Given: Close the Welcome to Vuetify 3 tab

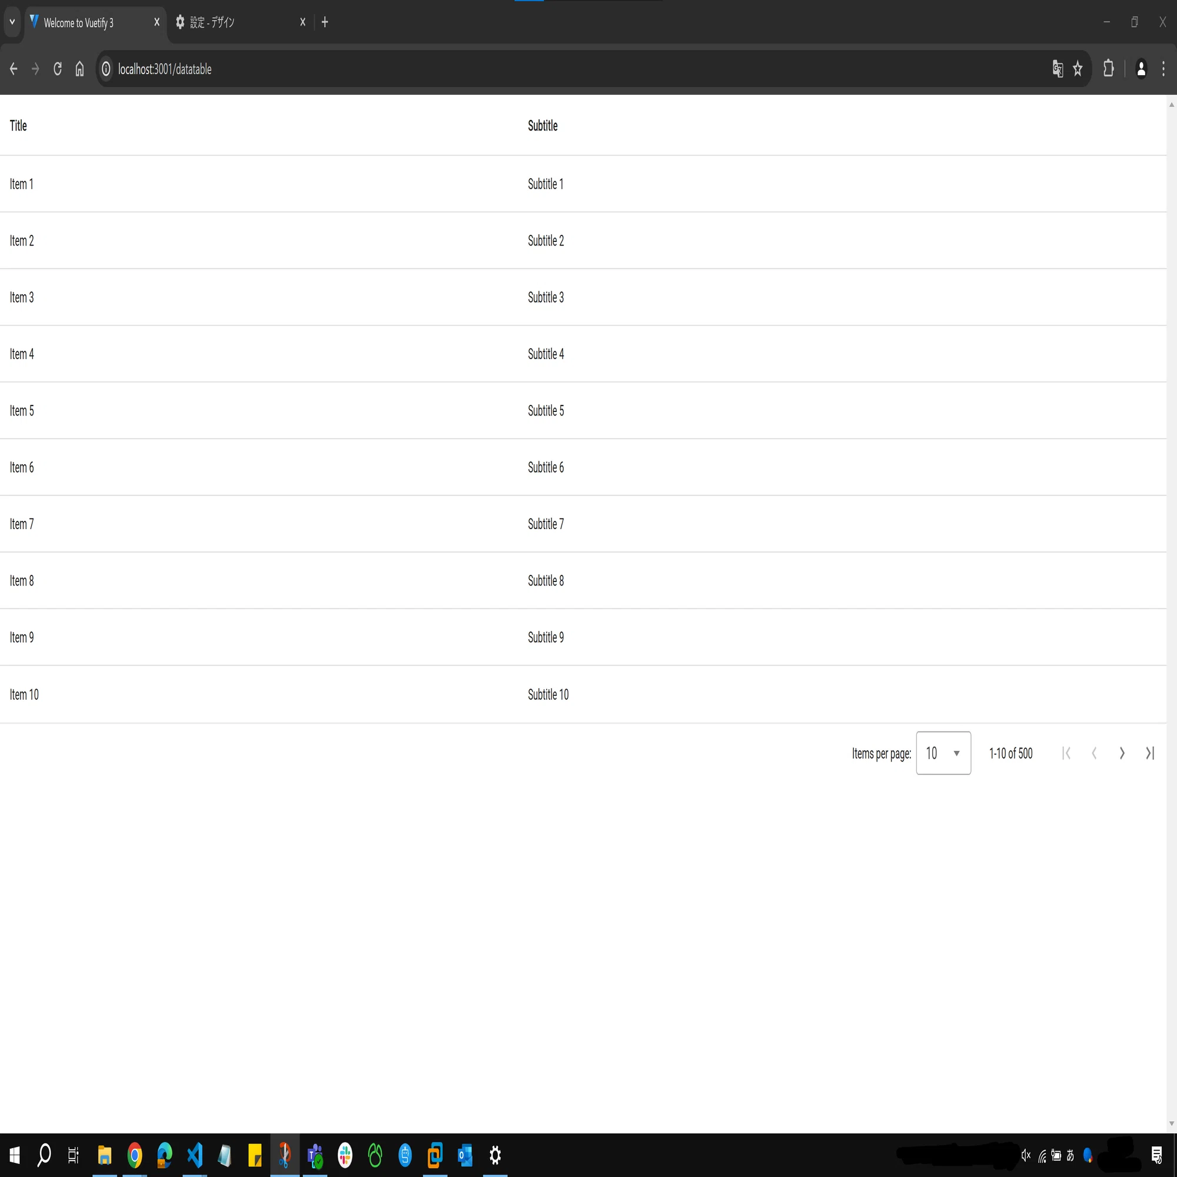Looking at the screenshot, I should (x=157, y=22).
